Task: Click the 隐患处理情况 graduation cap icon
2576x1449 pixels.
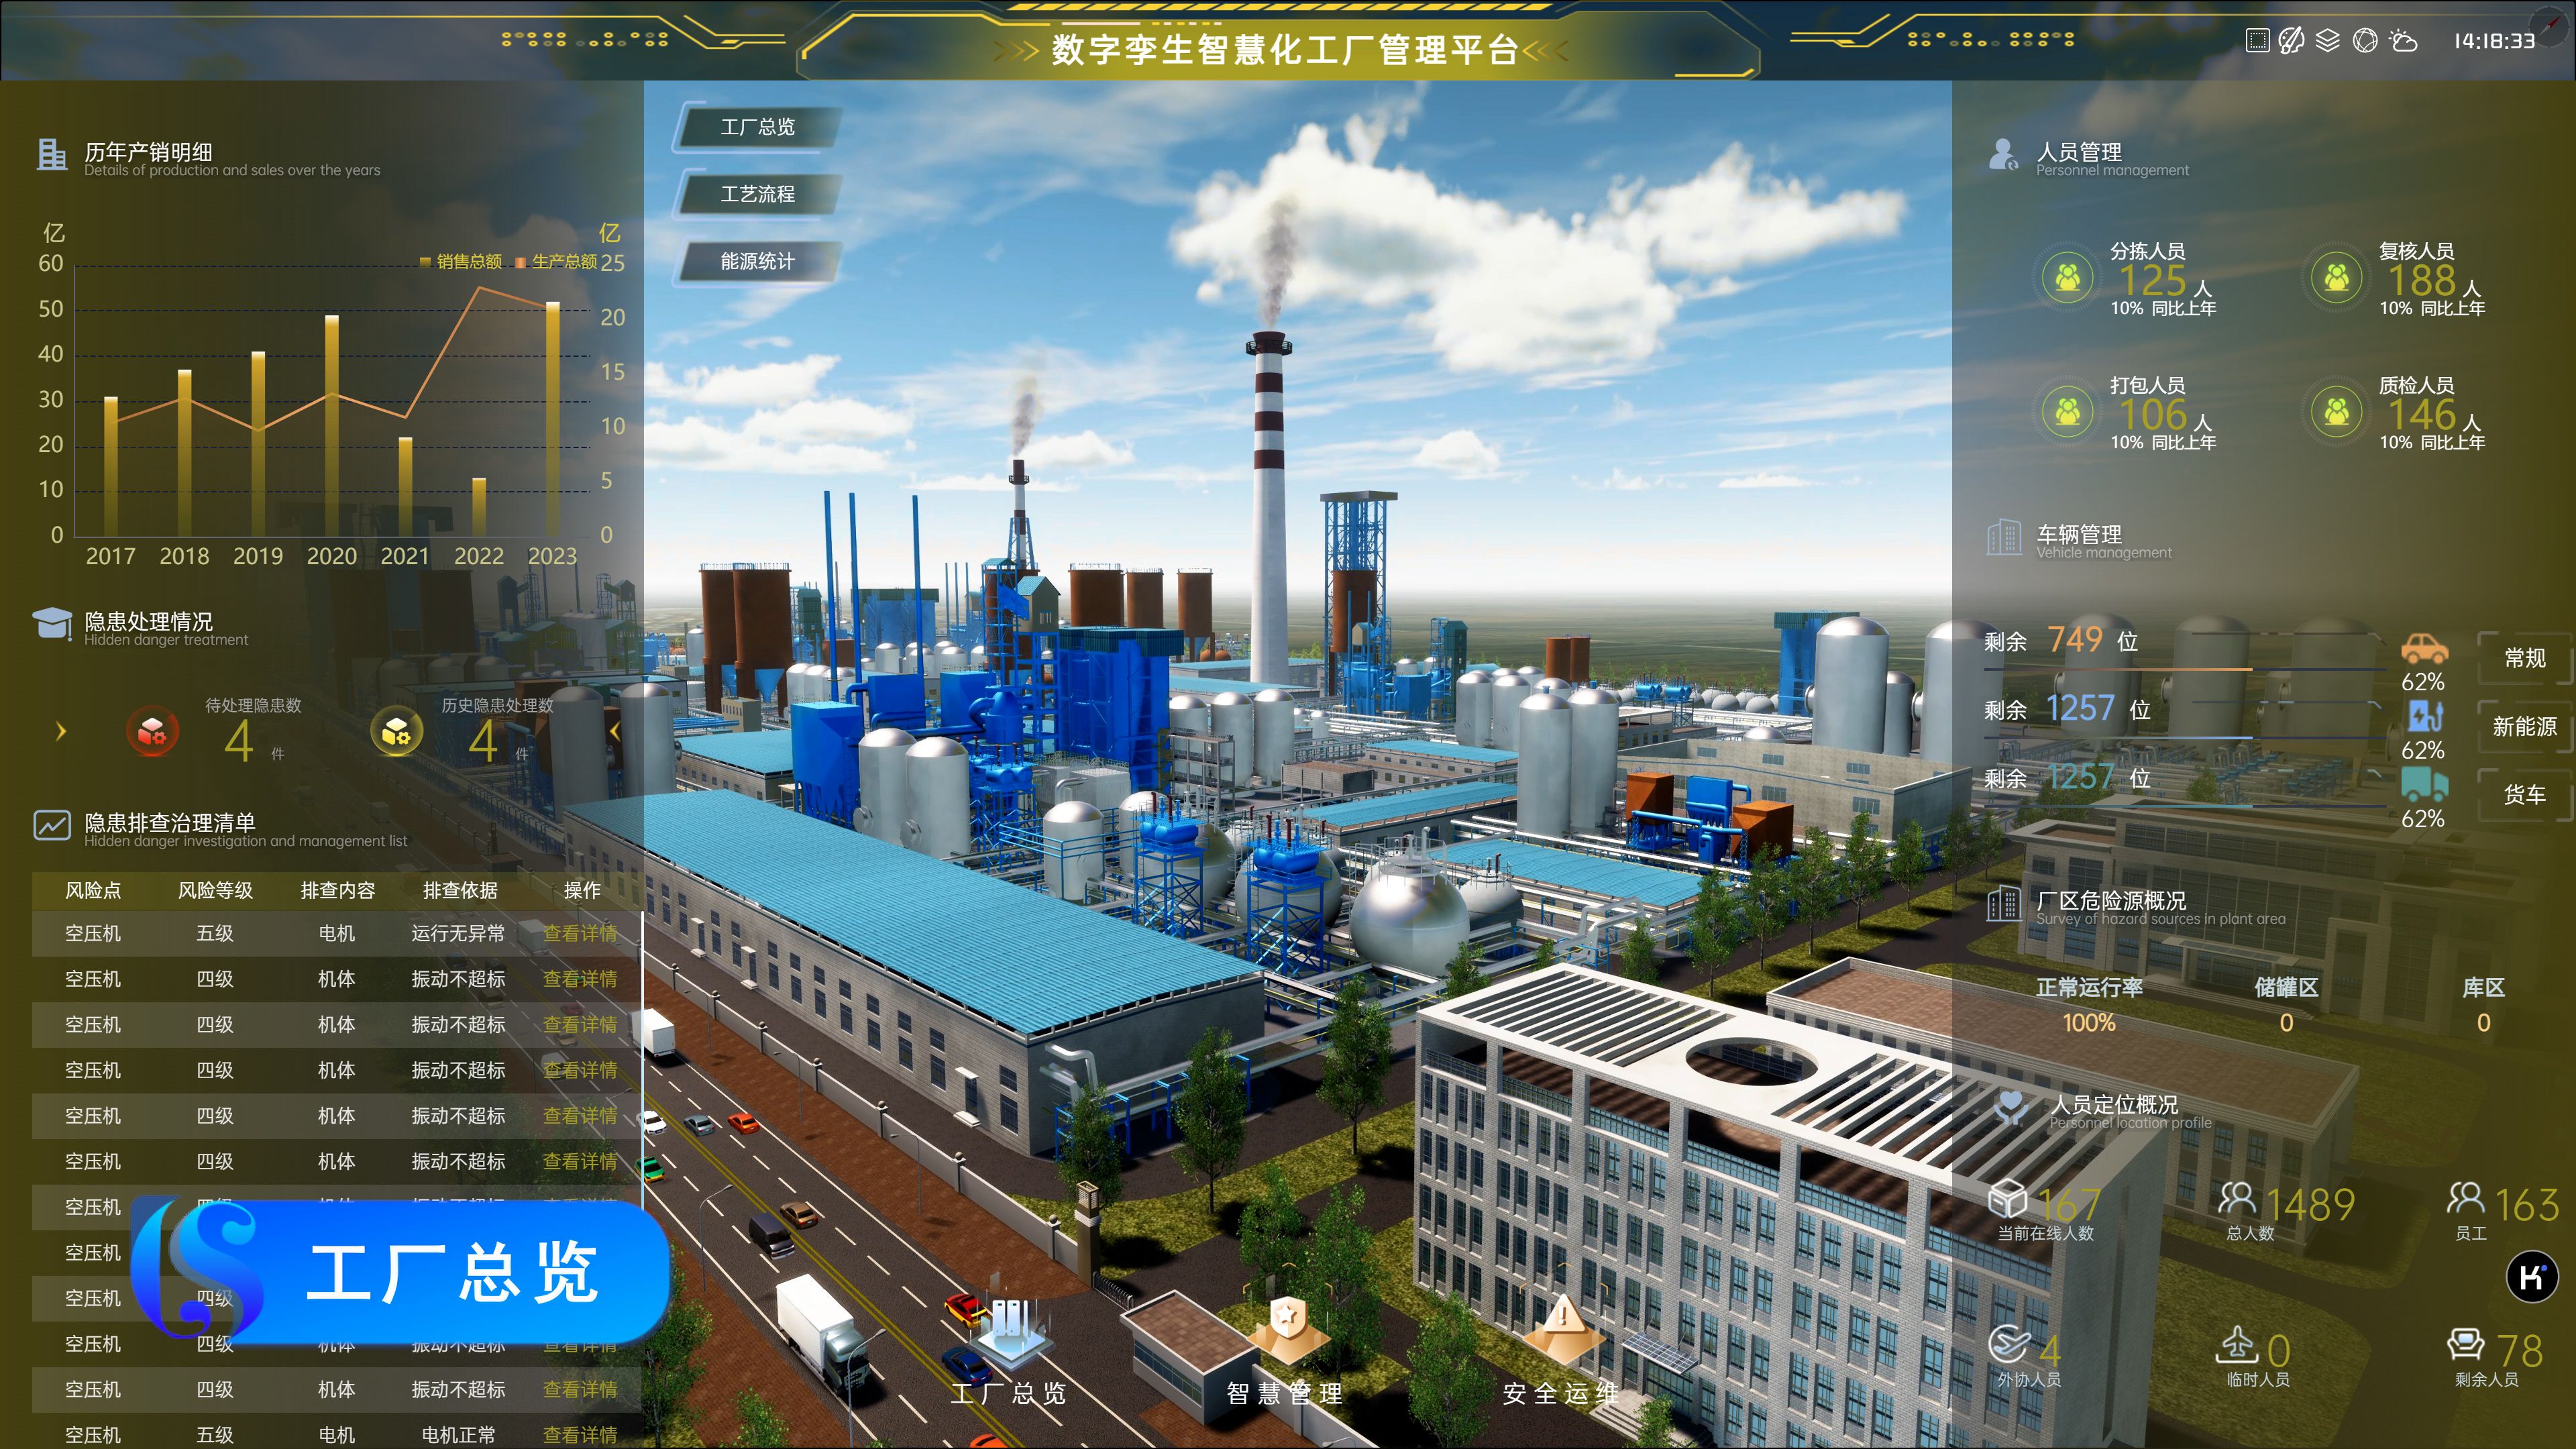Action: click(52, 624)
